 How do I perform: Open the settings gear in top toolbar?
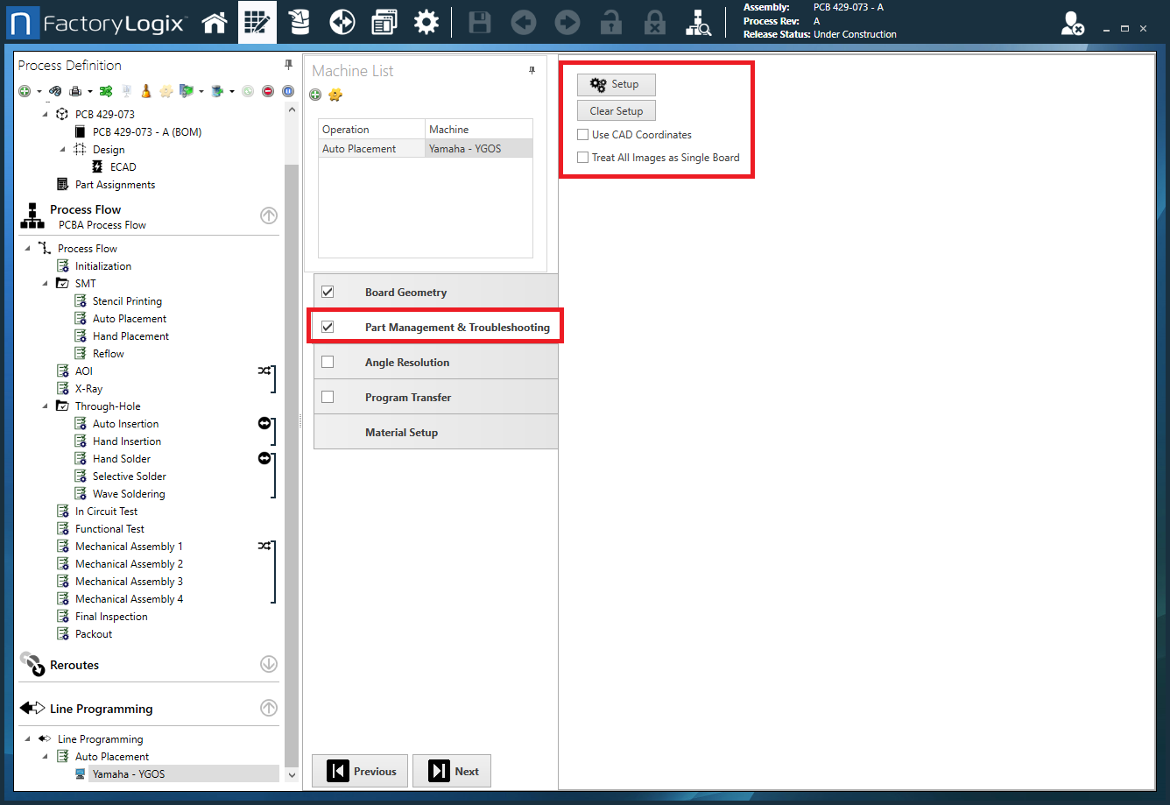(x=426, y=23)
